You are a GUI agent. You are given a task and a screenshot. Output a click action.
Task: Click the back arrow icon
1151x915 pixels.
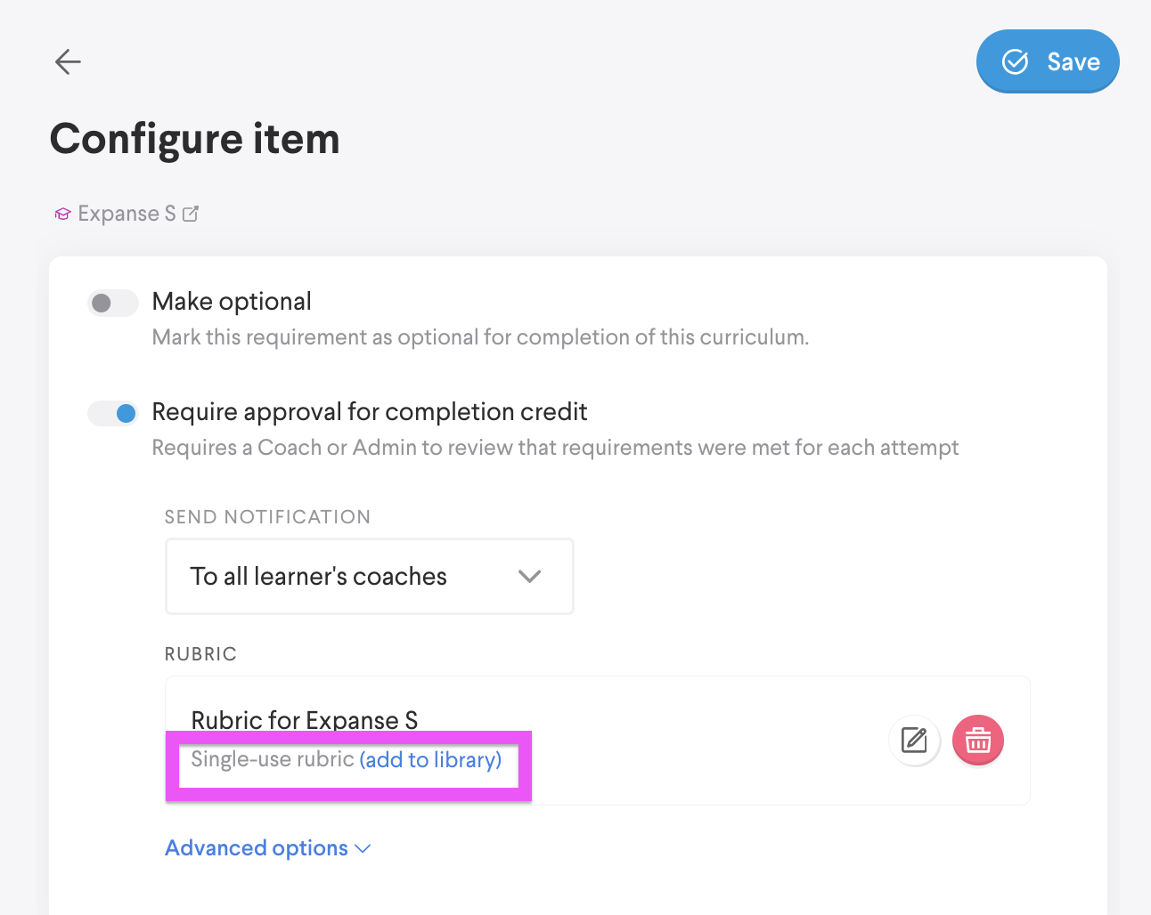click(x=68, y=61)
